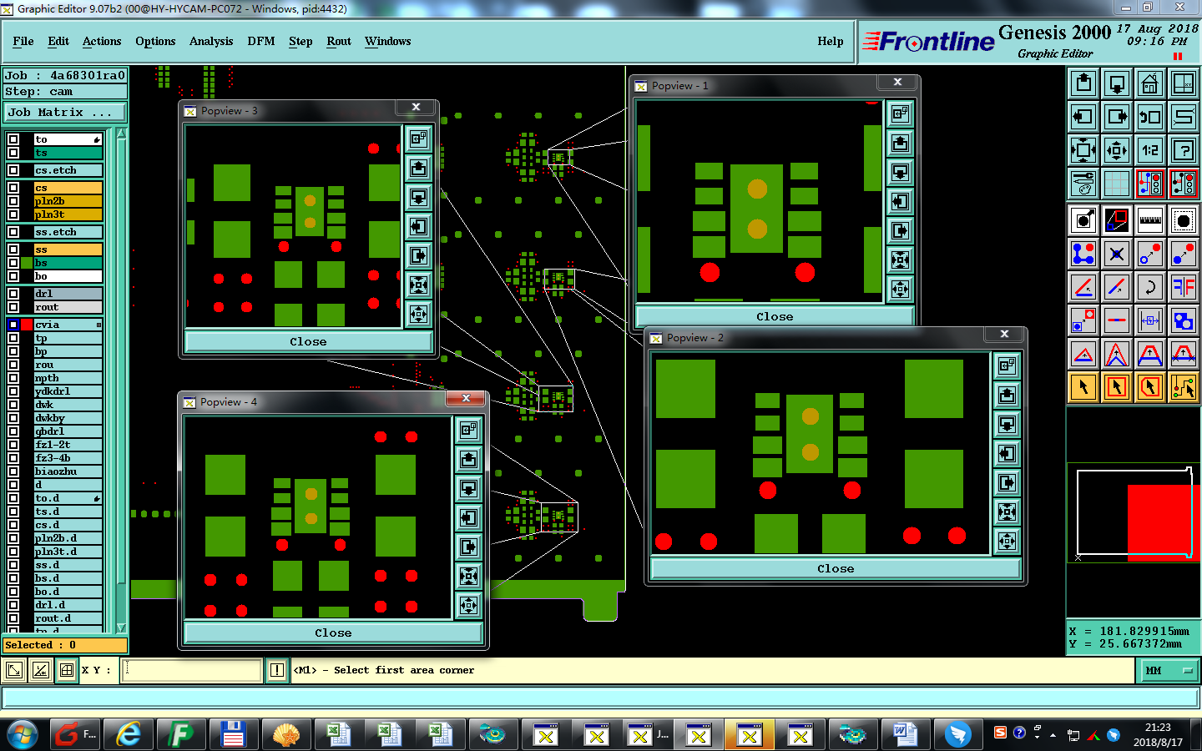Toggle the checkbox for layer pln2b

point(13,201)
